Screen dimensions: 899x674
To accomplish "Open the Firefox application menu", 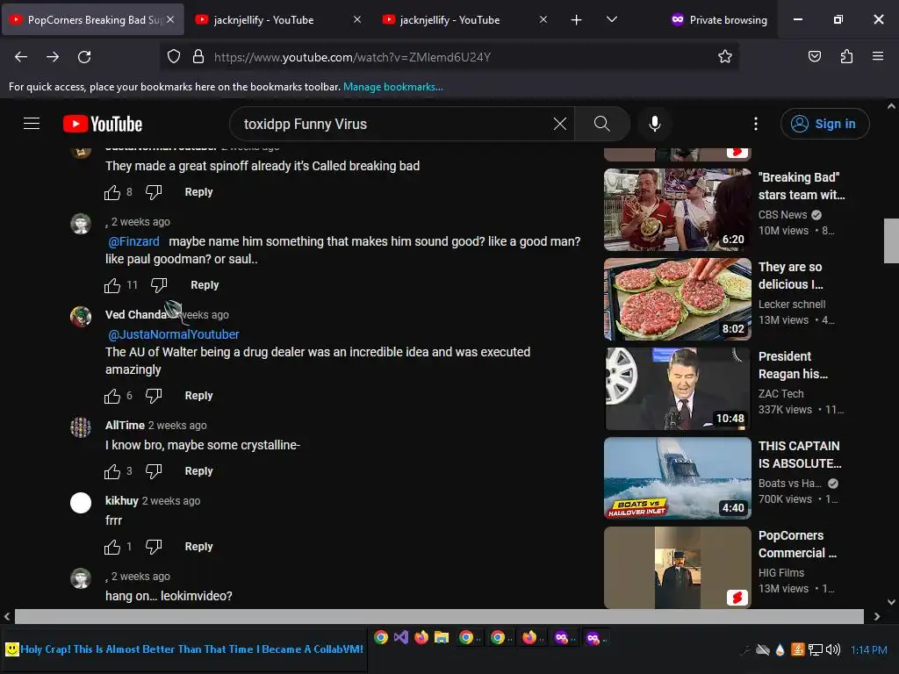I will 878,56.
